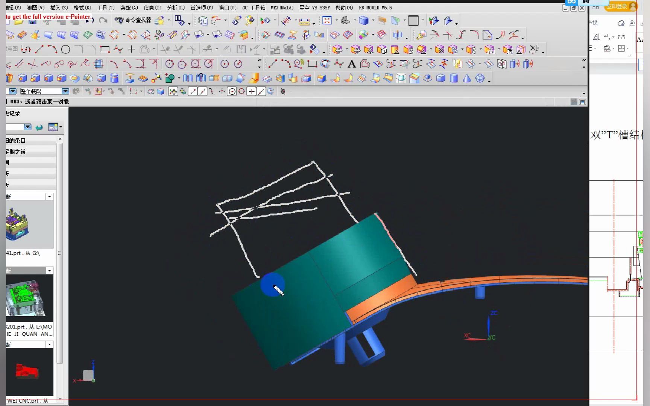The height and width of the screenshot is (406, 650).
Task: Open the 视图(V) menu
Action: click(35, 8)
